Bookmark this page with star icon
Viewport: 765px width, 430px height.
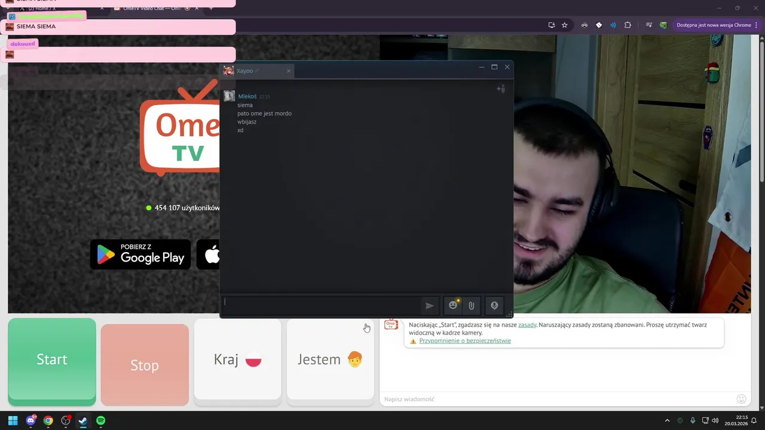point(564,25)
